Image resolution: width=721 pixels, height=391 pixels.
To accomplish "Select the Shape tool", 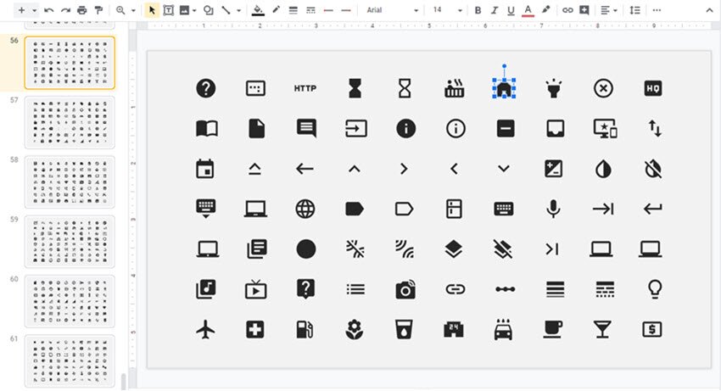I will (x=208, y=10).
